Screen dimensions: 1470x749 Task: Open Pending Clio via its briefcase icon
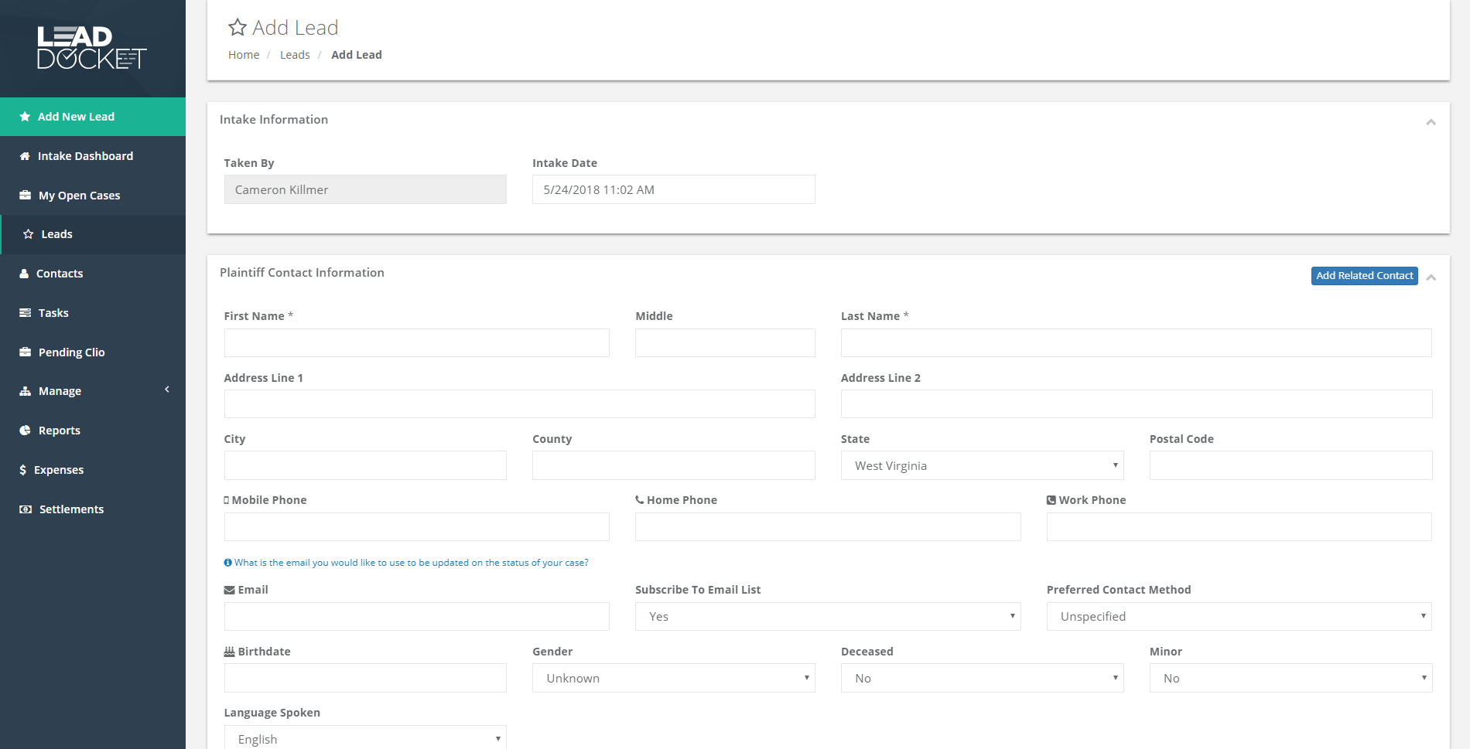tap(24, 352)
